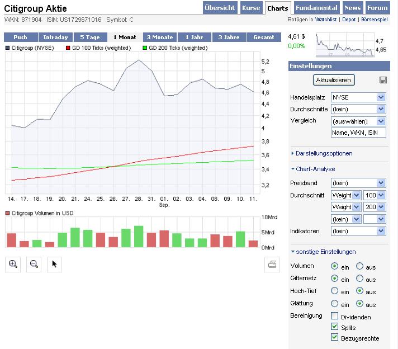
Task: Expand the Darstellungsoptionen section
Action: coord(324,153)
